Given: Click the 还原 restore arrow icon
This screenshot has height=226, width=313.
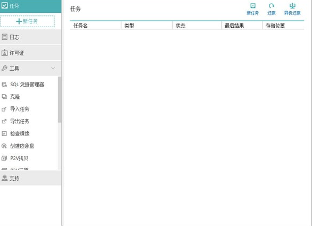Looking at the screenshot, I should 272,6.
